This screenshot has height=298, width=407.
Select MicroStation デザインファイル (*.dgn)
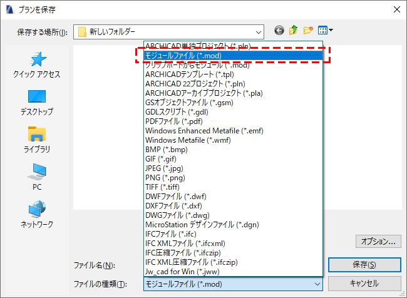233,225
